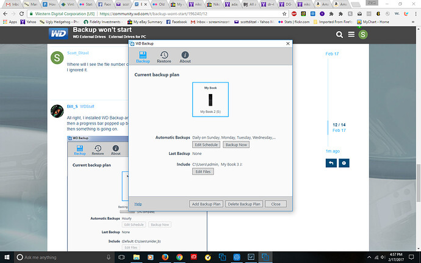The image size is (421, 263).
Task: Open Facebook bookmark in bookmarks bar
Action: point(176,22)
